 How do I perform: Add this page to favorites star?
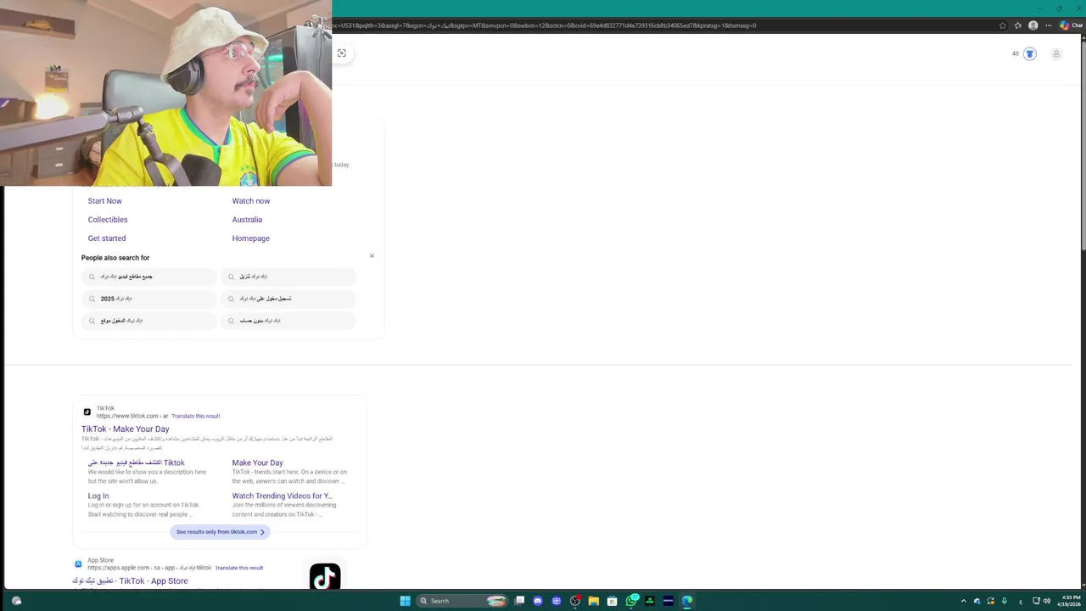[x=1003, y=25]
